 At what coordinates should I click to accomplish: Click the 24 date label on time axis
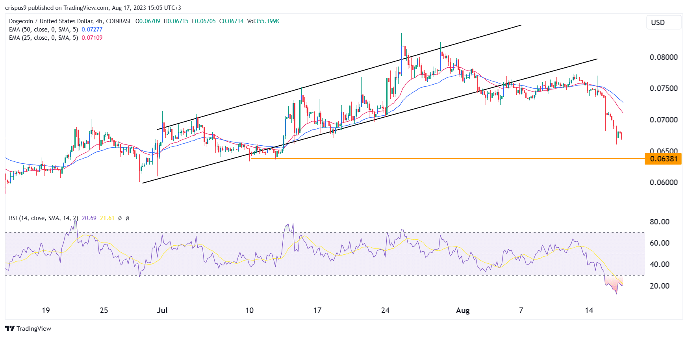(x=385, y=310)
